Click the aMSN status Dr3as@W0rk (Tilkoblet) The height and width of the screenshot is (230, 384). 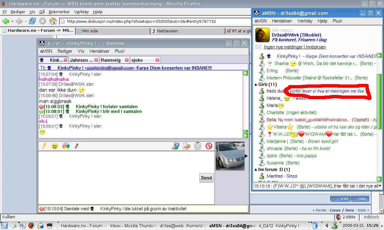pos(296,35)
